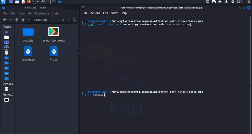Screen dimensions: 252x134
Task: Open the Kali applications menu icon
Action: [x=3, y=2]
